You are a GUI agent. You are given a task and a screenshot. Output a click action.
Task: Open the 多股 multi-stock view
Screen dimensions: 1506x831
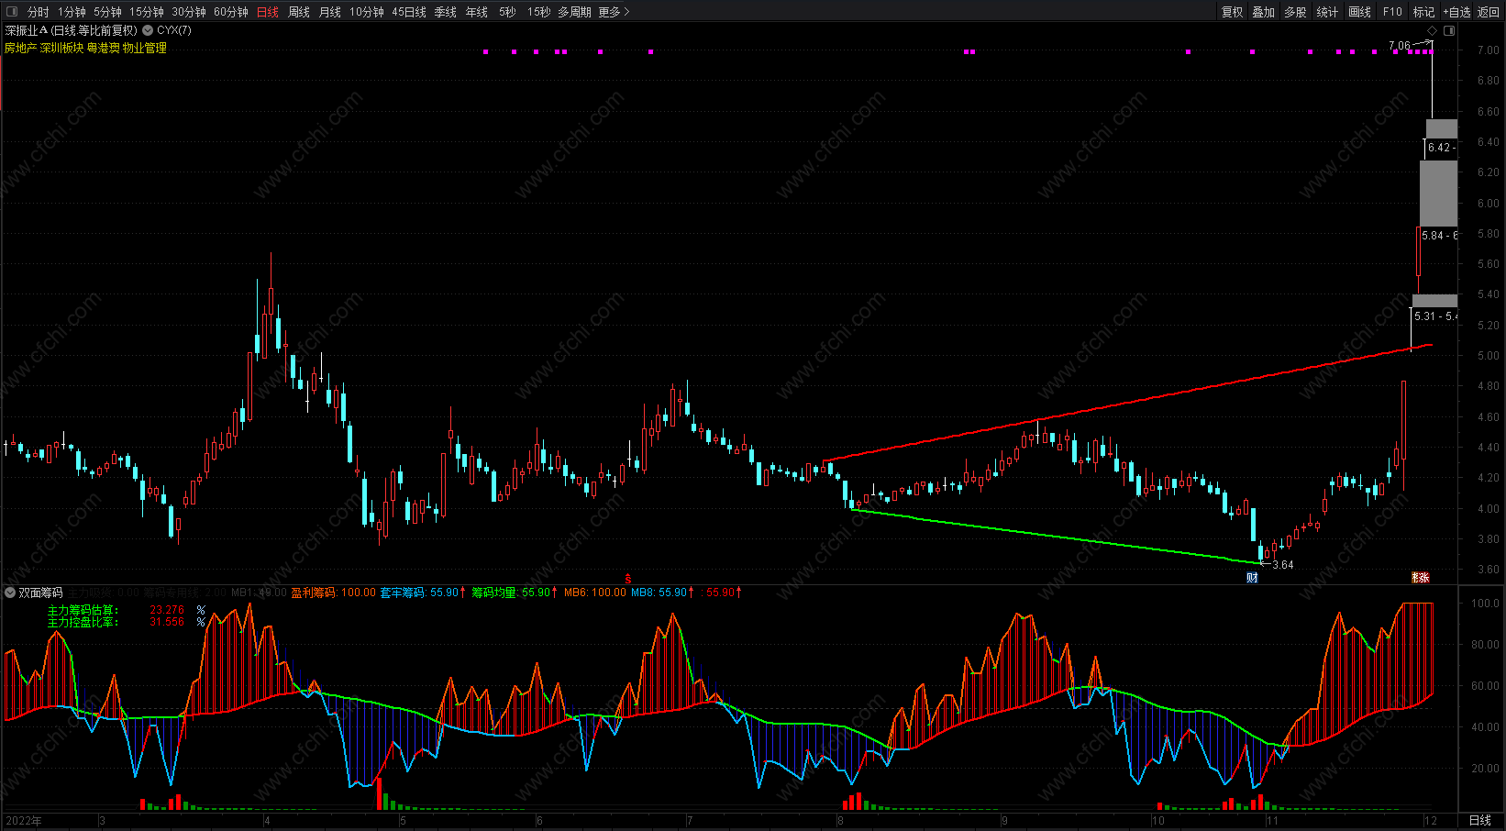[x=1295, y=12]
